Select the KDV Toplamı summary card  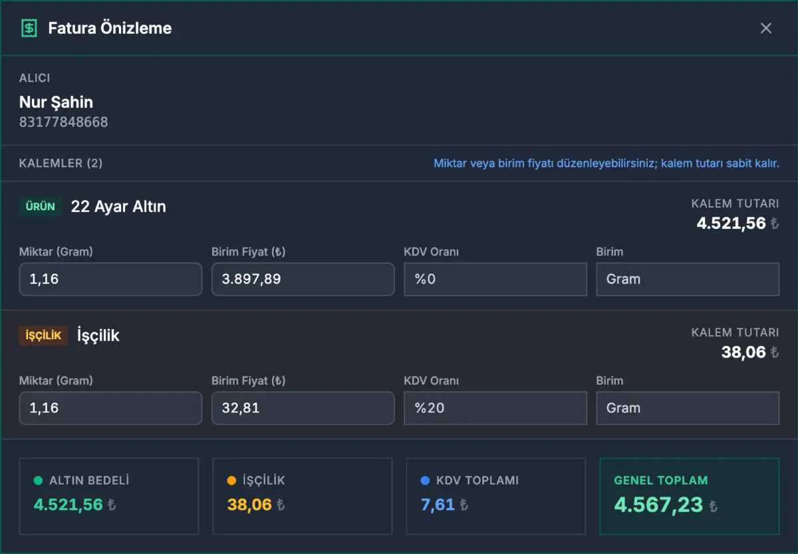click(496, 496)
